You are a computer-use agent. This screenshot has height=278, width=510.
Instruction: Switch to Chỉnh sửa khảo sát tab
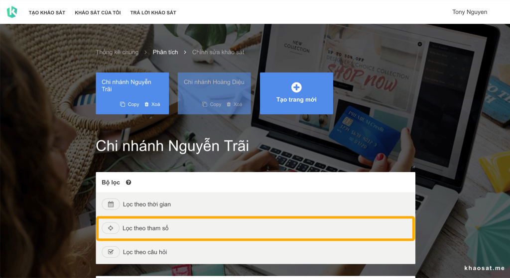coord(218,52)
